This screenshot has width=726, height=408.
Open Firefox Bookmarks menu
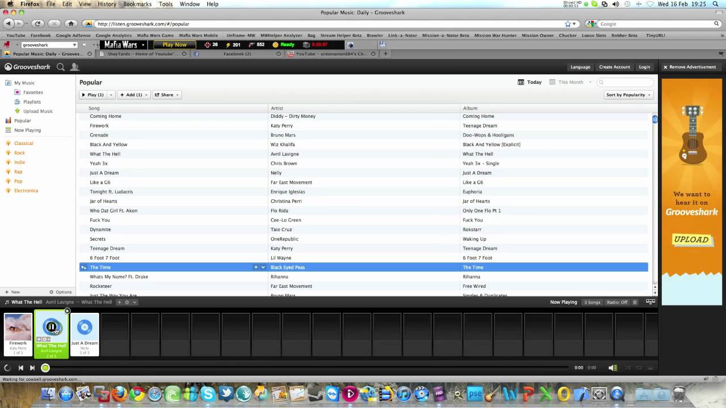tap(137, 4)
